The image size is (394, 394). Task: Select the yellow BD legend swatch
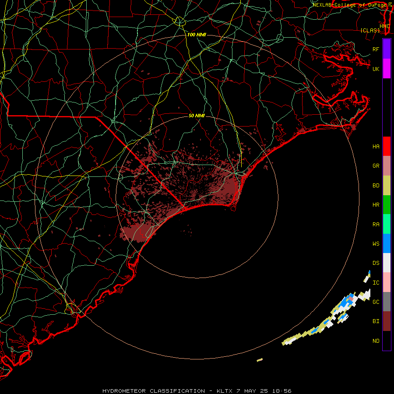coord(387,186)
